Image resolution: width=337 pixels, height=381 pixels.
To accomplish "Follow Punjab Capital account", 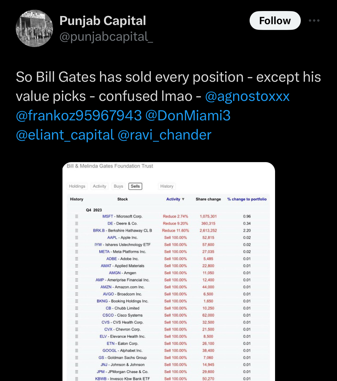I will tap(275, 20).
